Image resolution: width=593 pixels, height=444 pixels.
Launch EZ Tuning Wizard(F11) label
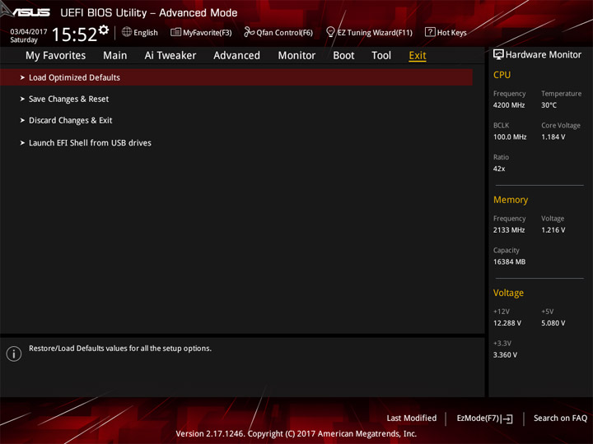tap(375, 32)
